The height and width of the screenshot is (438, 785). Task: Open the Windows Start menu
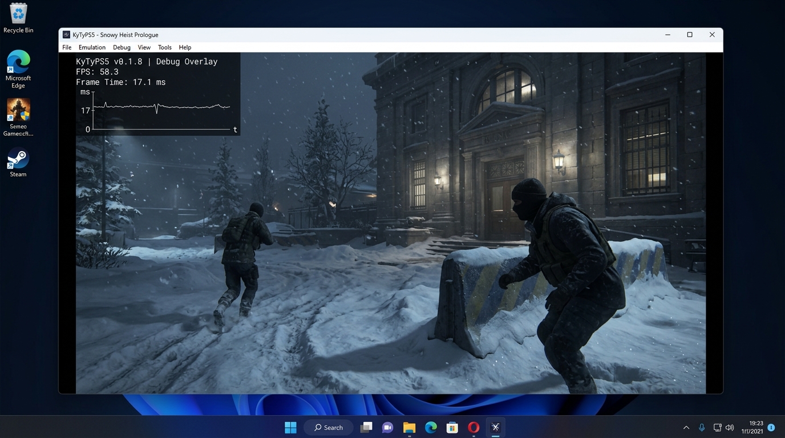coord(291,427)
